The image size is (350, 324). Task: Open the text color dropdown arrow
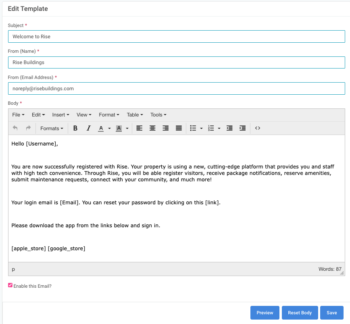point(109,128)
